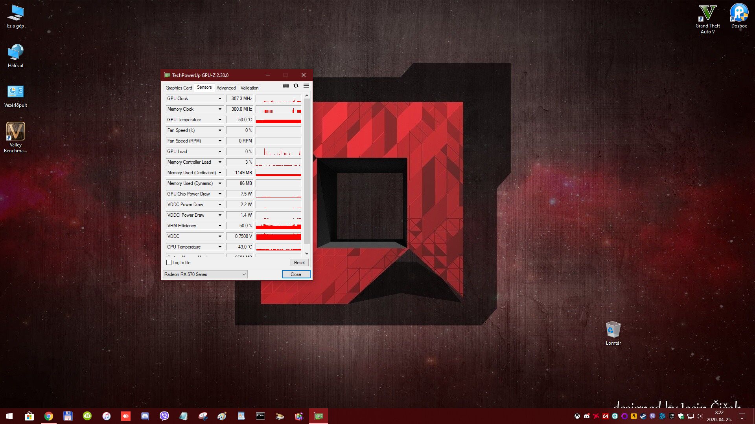
Task: Enable the Log to file checkbox
Action: coord(169,263)
